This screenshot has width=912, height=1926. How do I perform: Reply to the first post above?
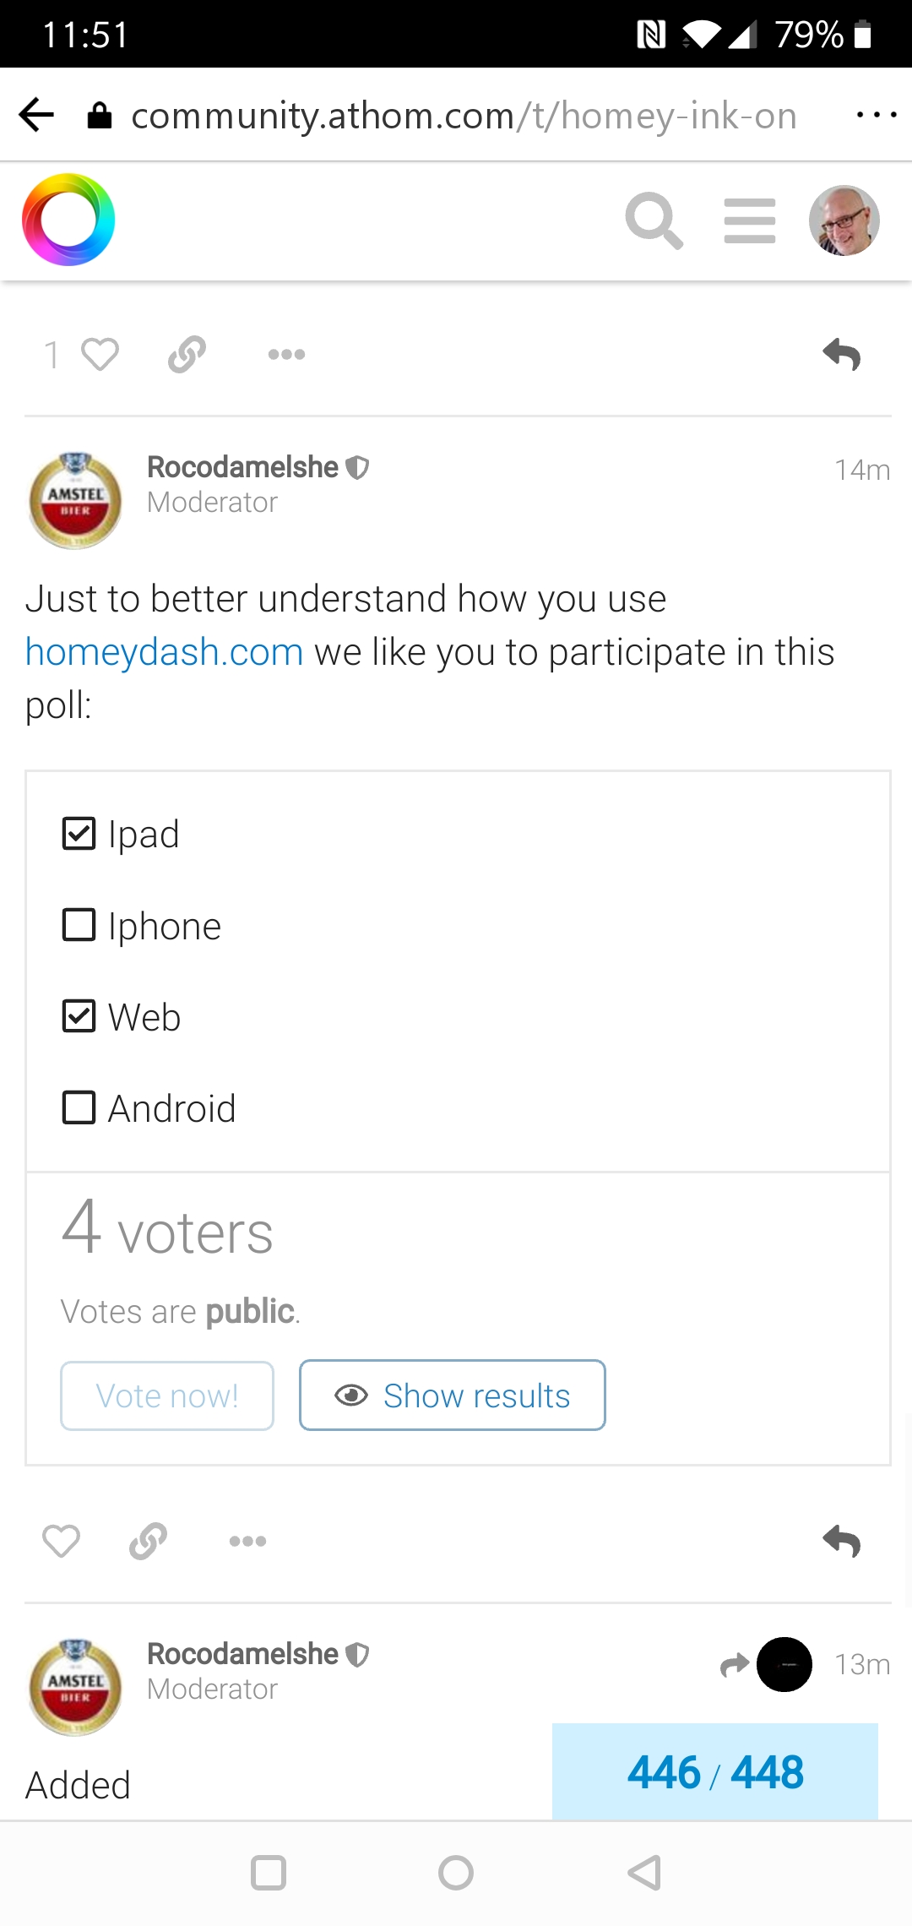pos(842,355)
